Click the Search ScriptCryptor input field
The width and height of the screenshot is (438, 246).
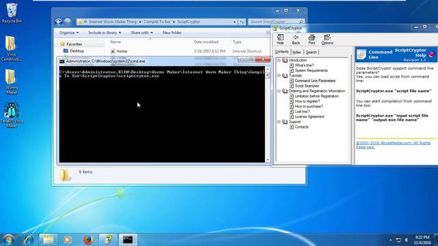coord(276,22)
